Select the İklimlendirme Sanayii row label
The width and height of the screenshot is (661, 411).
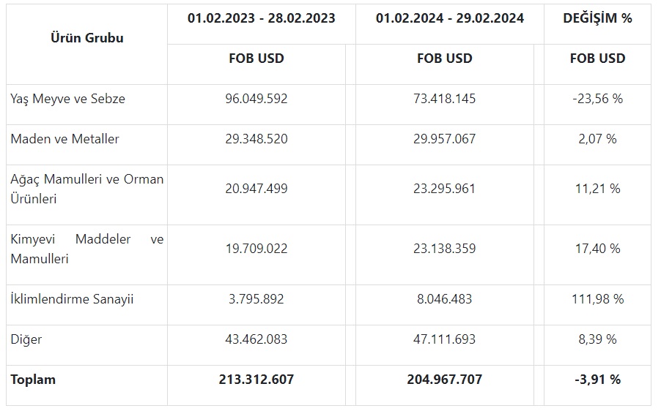72,299
